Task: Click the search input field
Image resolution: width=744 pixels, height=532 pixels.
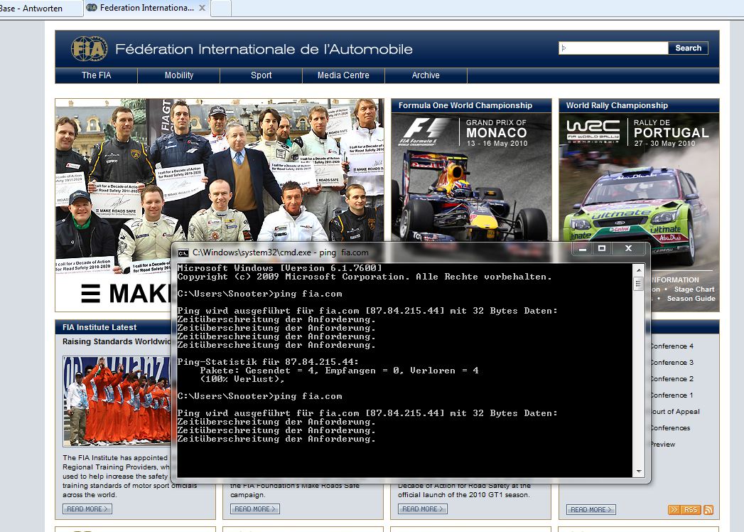Action: click(613, 48)
